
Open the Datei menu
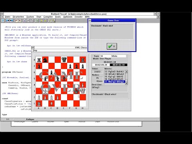point(8,17)
